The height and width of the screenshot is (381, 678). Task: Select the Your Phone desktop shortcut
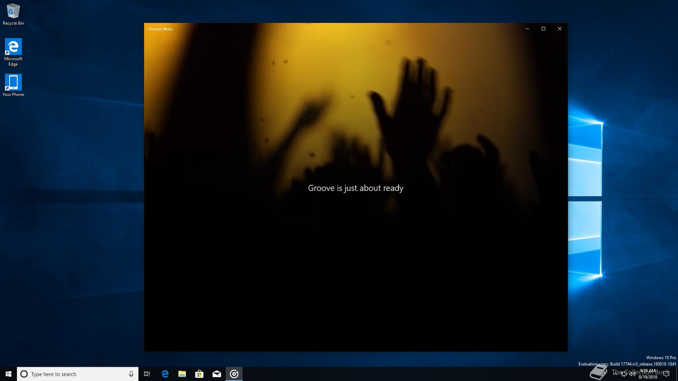(13, 85)
